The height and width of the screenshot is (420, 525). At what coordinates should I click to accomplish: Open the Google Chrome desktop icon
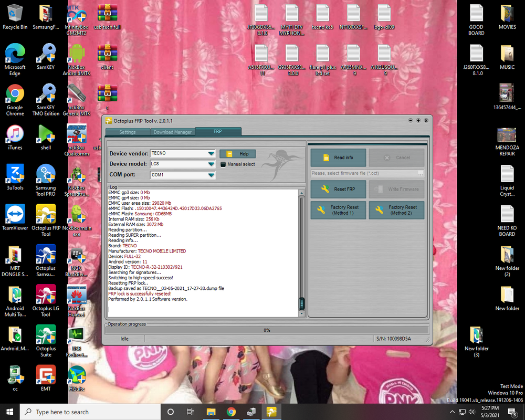pos(15,100)
